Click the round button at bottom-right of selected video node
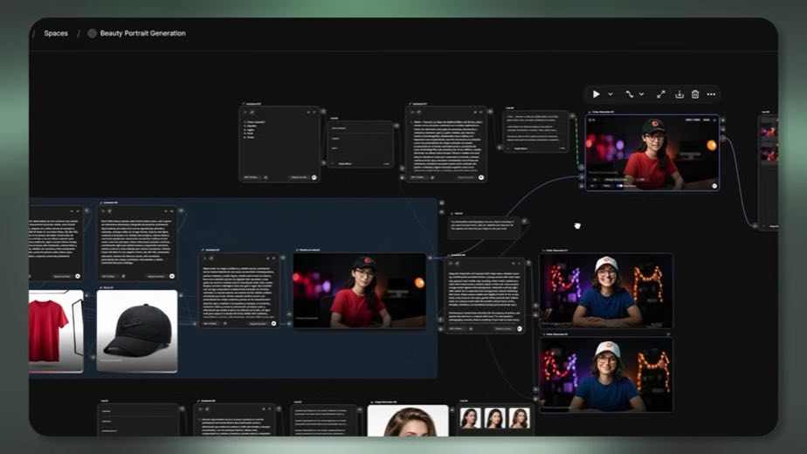The height and width of the screenshot is (454, 807). (714, 186)
